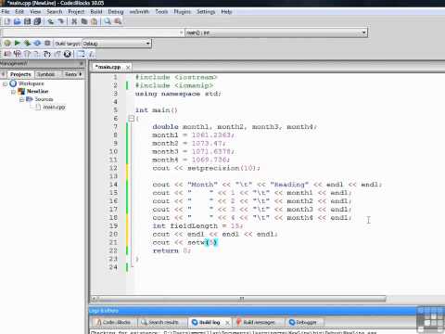Collapse the Workspace tree node
The width and height of the screenshot is (445, 334).
point(5,83)
